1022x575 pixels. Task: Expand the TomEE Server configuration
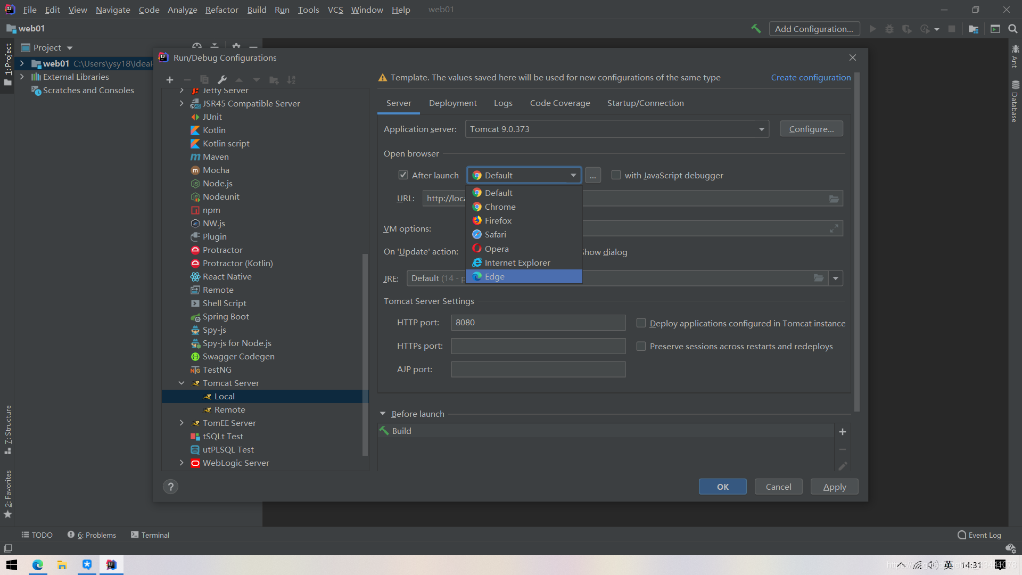[x=182, y=423]
